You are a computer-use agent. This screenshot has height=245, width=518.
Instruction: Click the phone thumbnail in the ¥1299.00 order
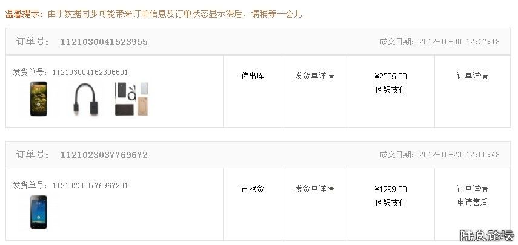pyautogui.click(x=38, y=212)
